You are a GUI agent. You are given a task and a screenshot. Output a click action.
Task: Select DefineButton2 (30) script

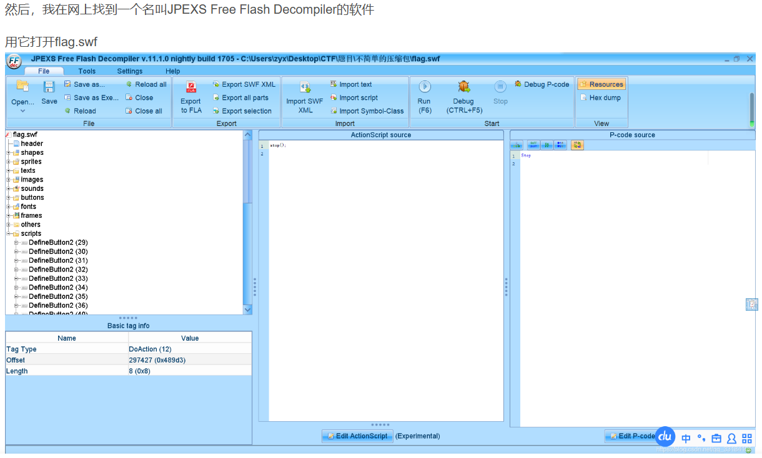58,251
